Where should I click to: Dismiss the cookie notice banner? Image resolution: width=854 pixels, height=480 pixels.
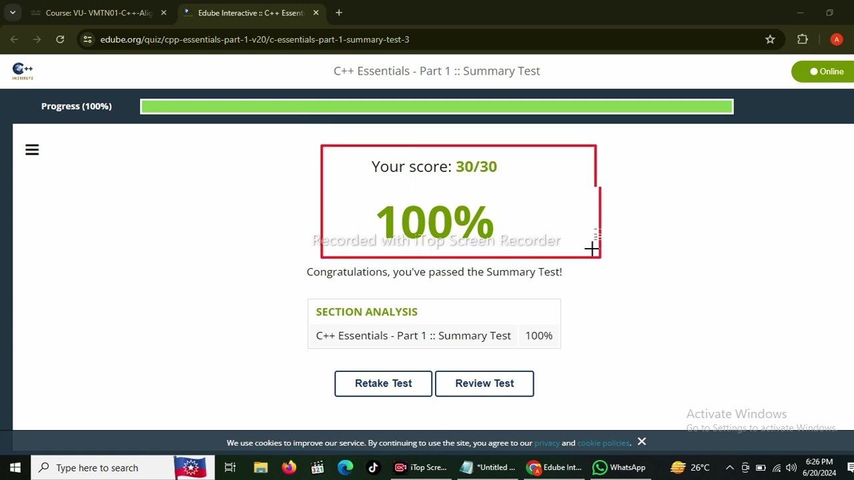click(x=642, y=441)
